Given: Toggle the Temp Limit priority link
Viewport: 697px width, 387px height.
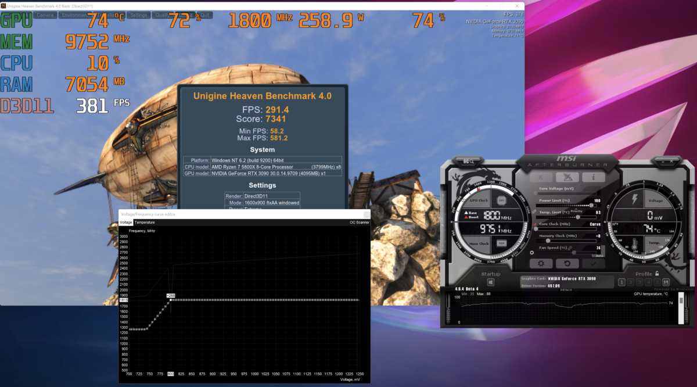Looking at the screenshot, I should pos(534,212).
